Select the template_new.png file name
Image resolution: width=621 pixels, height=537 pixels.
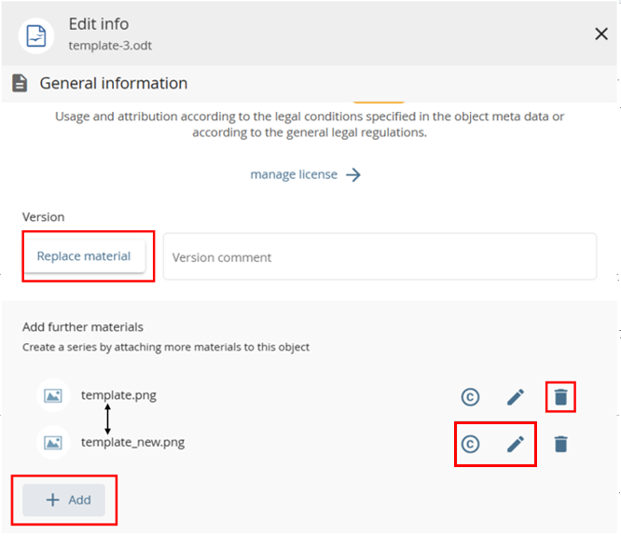click(x=132, y=443)
